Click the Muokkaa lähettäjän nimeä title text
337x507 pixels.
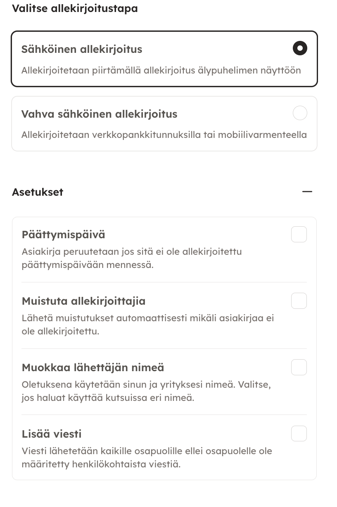(93, 367)
